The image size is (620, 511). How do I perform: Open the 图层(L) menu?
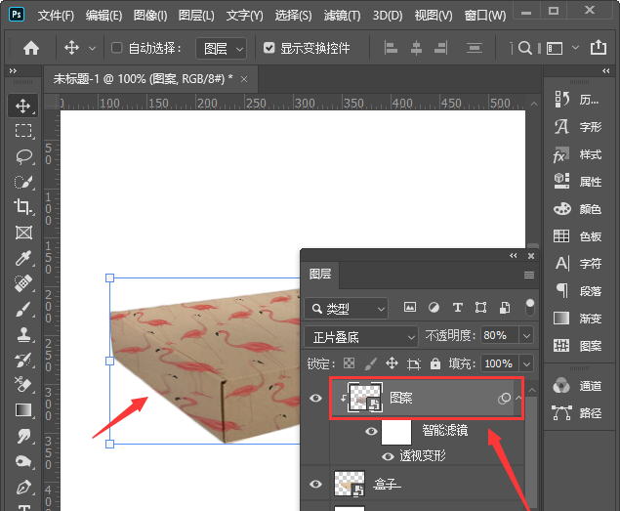click(x=196, y=16)
